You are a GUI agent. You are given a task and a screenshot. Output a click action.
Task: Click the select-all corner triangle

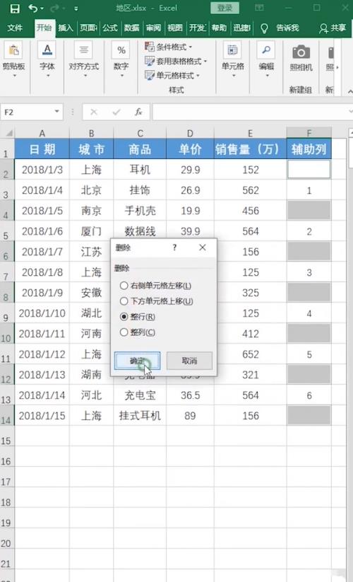(8, 133)
